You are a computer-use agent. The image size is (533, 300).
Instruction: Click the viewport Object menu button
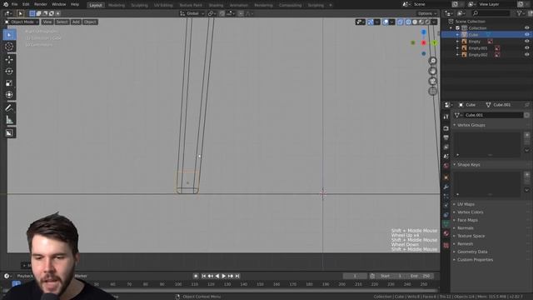pos(90,22)
